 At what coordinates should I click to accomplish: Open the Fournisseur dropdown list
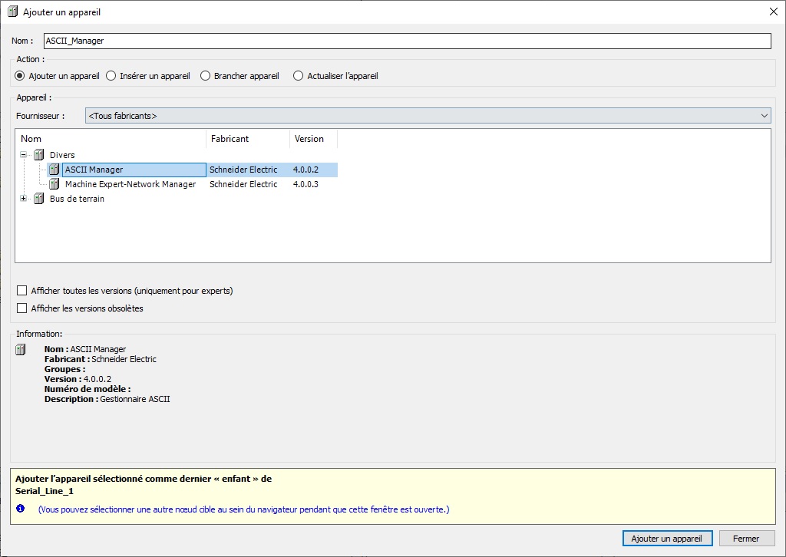tap(428, 116)
